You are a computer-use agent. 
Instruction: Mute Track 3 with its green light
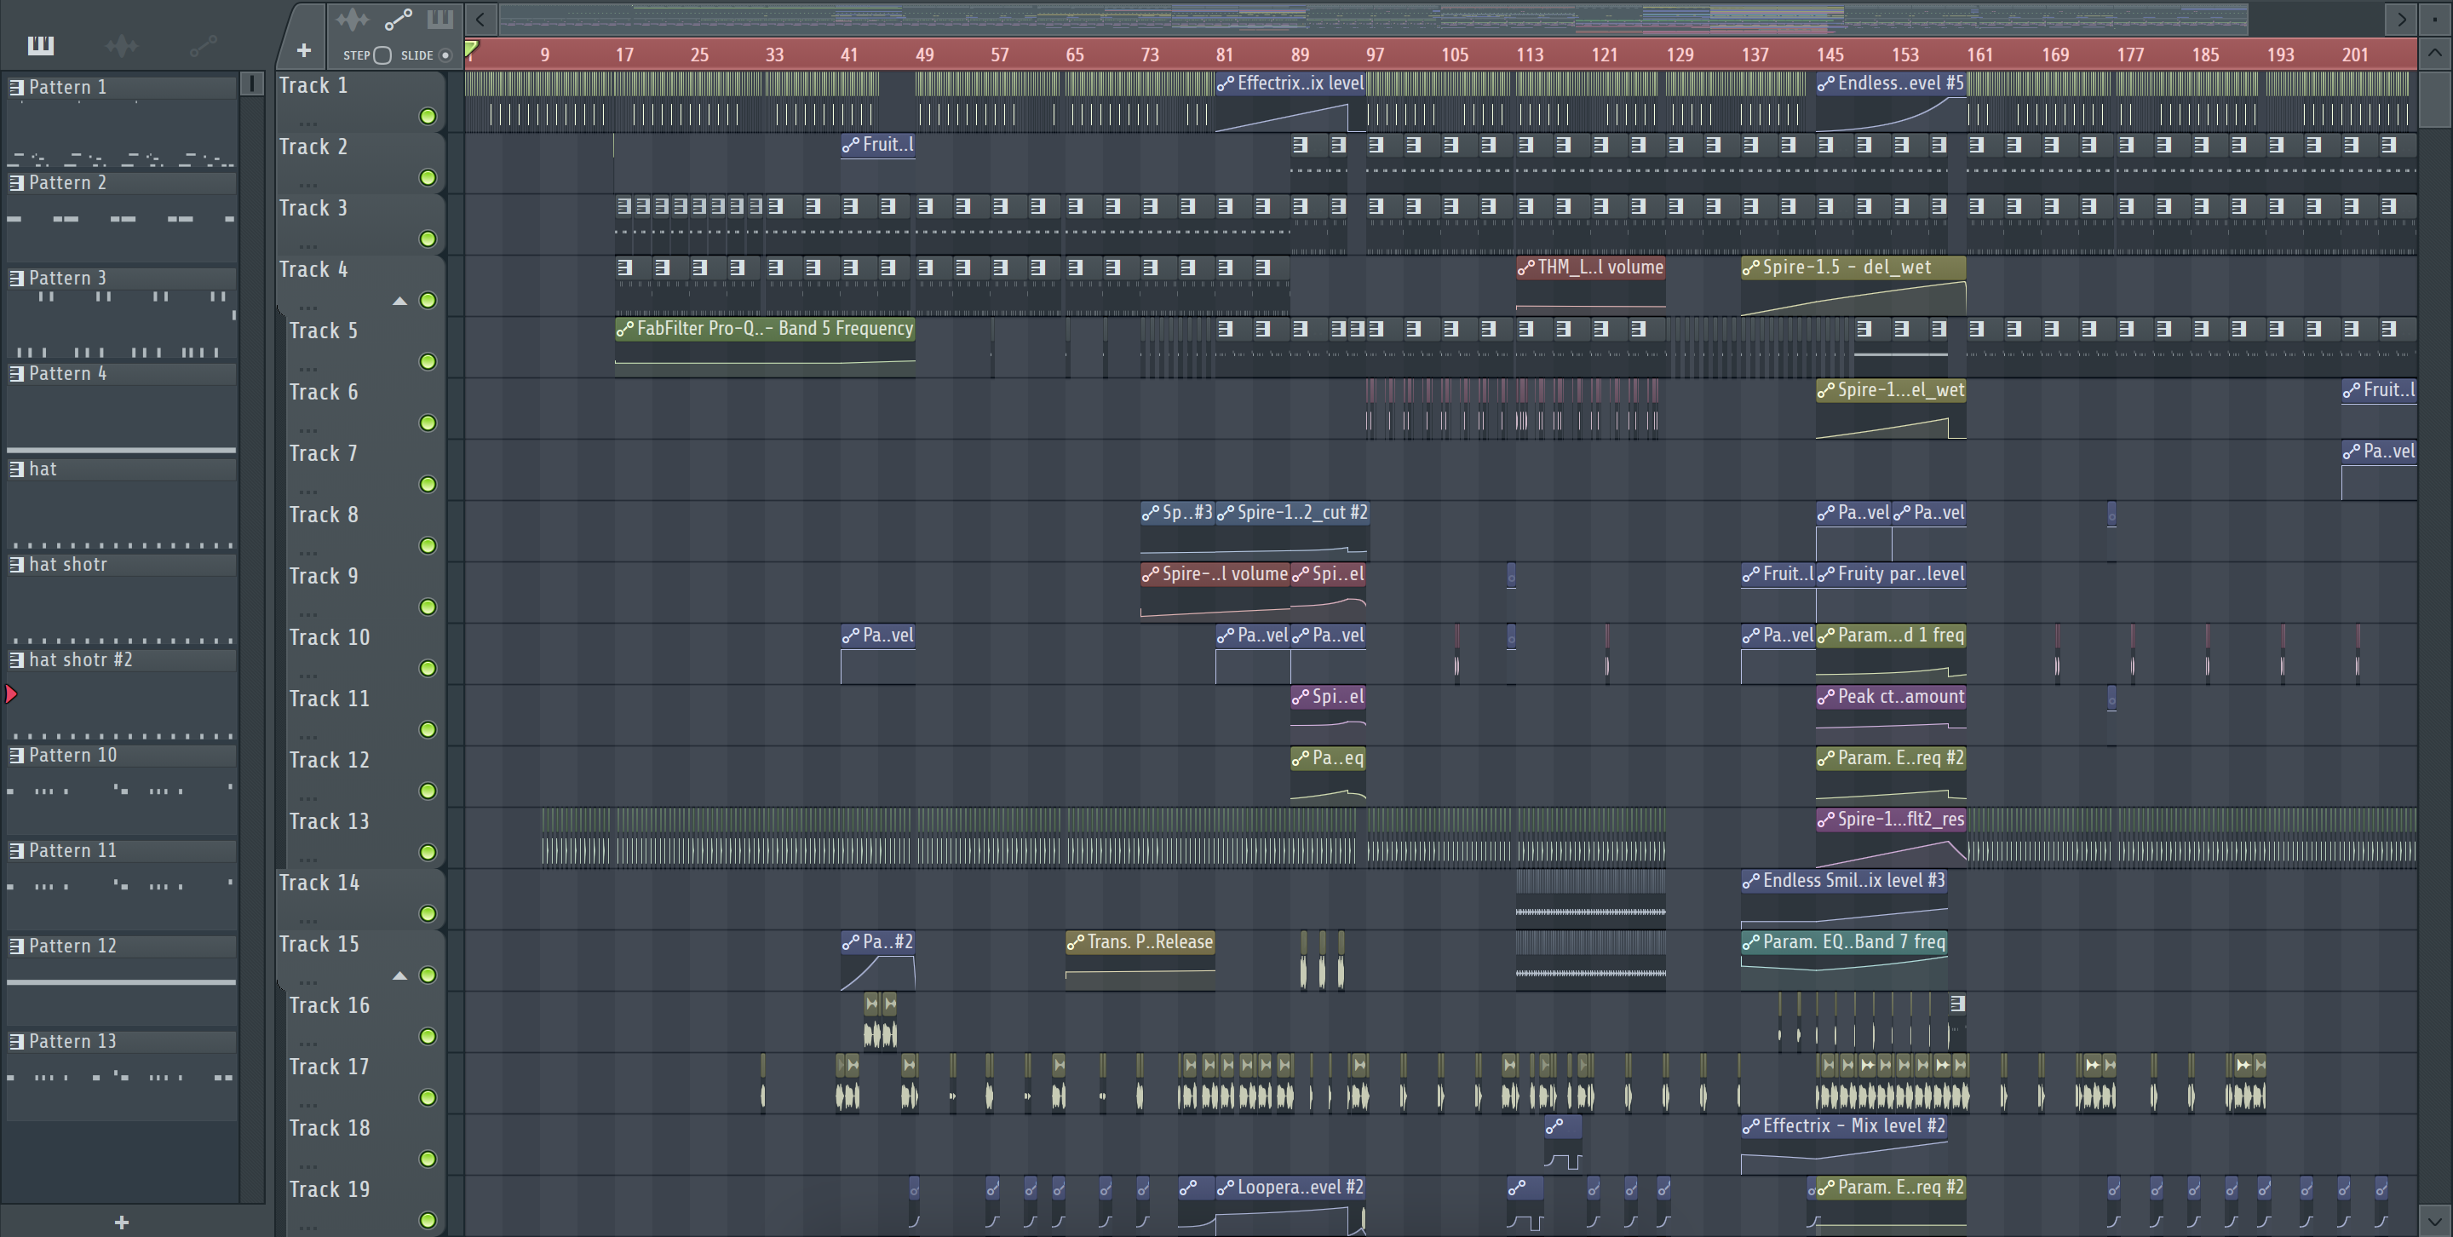click(x=428, y=239)
